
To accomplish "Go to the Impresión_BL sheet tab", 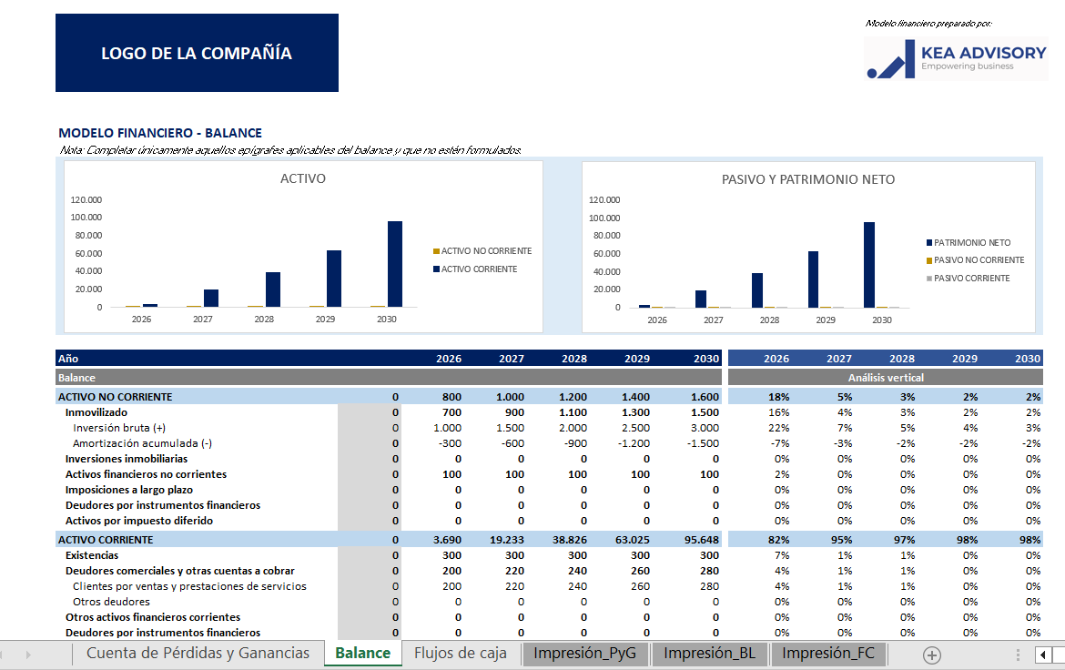I will [x=709, y=653].
